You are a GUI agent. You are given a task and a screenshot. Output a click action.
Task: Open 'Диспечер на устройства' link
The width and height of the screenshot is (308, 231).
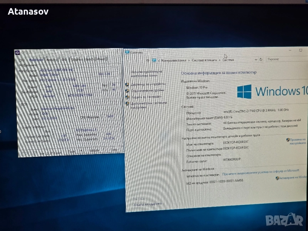click(x=148, y=84)
